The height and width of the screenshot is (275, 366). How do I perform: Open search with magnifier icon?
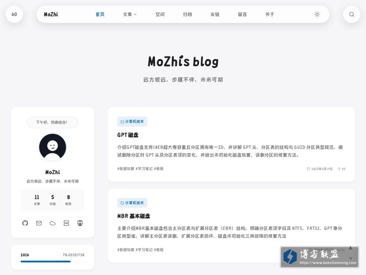click(x=352, y=14)
